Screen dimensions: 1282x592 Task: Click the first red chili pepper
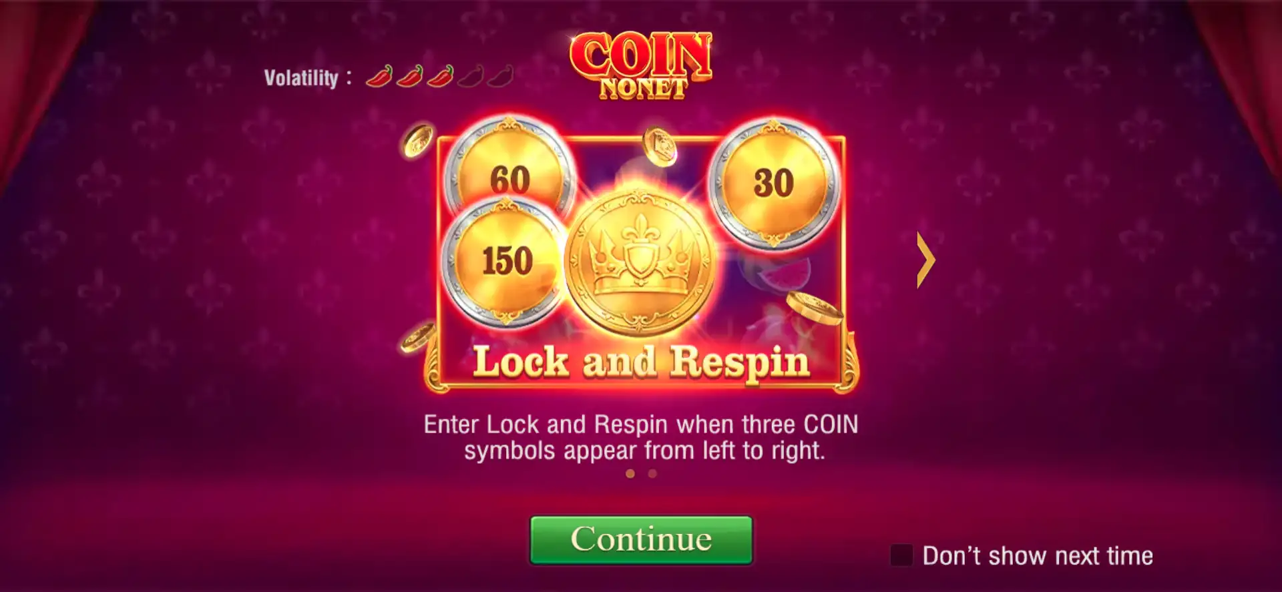tap(379, 76)
